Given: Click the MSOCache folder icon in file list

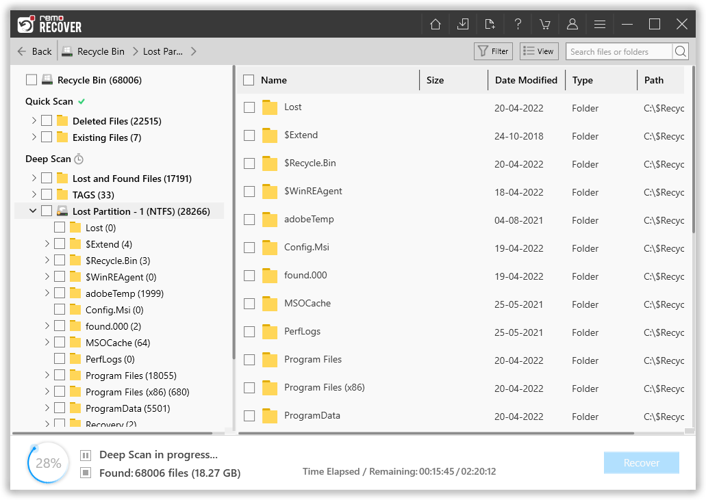Looking at the screenshot, I should (270, 304).
